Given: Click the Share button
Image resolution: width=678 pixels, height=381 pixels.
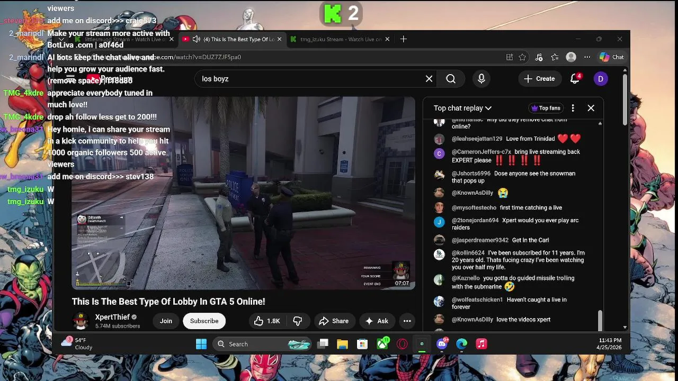Looking at the screenshot, I should 334,321.
